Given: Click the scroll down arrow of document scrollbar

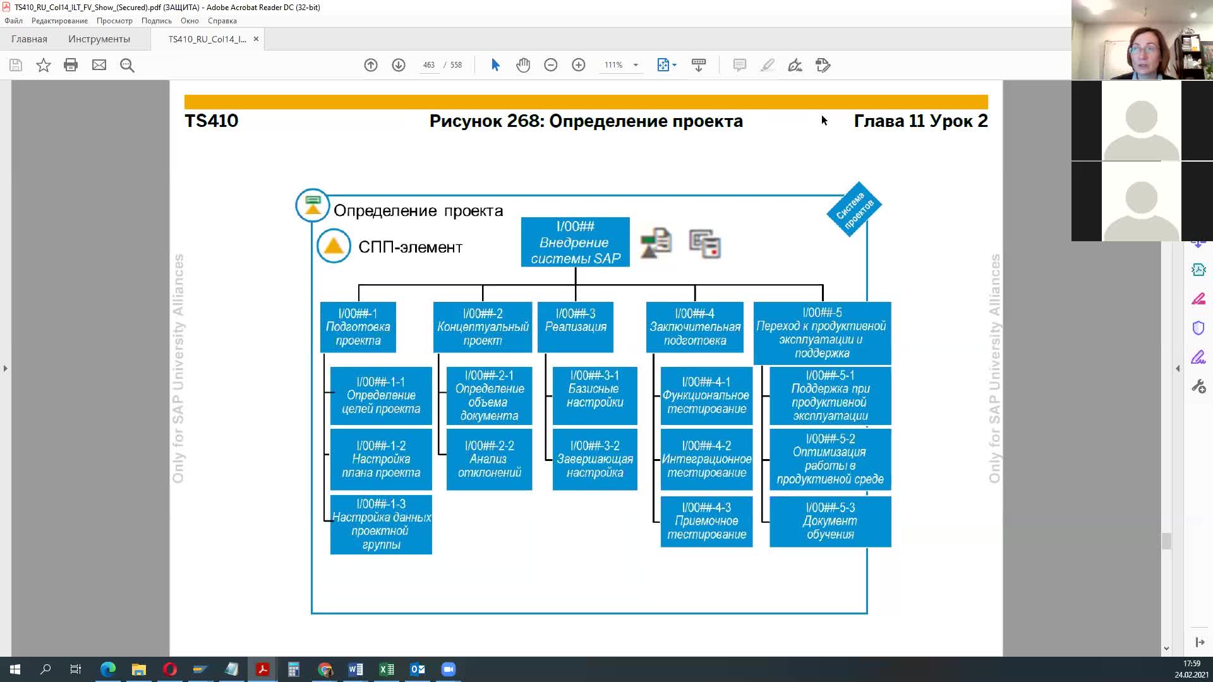Looking at the screenshot, I should click(x=1166, y=649).
